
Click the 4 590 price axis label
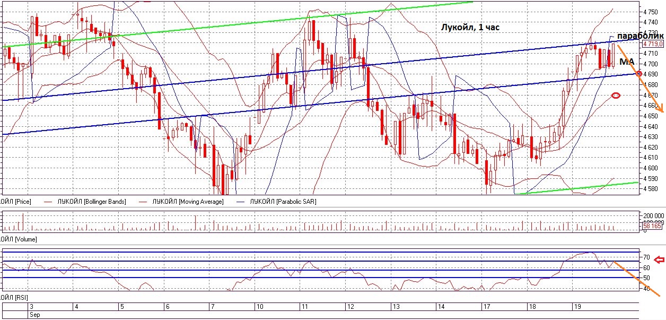(650, 178)
